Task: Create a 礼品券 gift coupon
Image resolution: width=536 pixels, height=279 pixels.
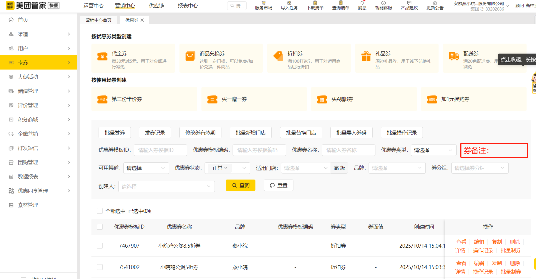Action: pyautogui.click(x=397, y=58)
